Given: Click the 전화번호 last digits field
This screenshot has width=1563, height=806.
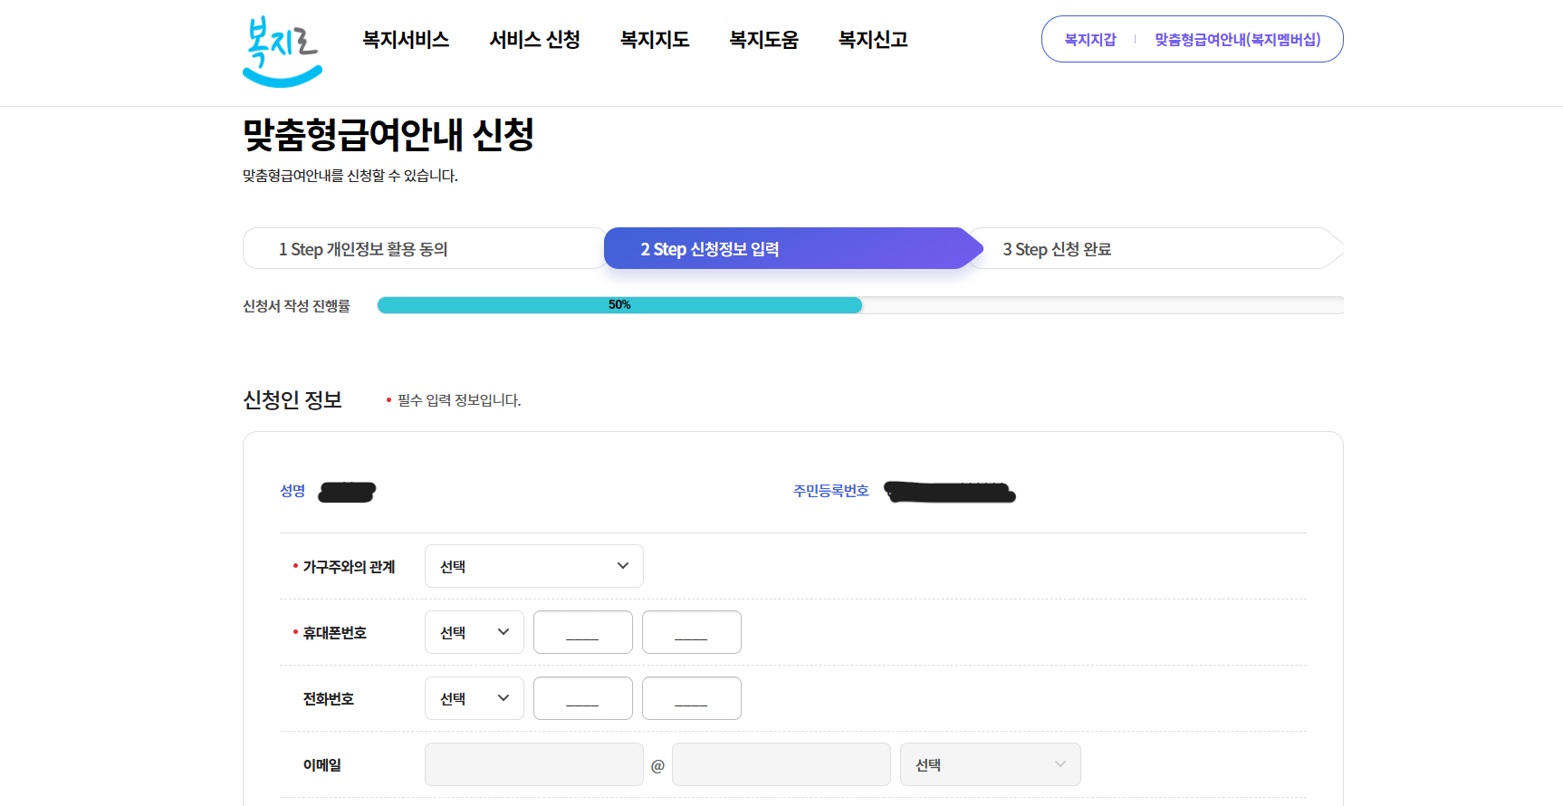Looking at the screenshot, I should [x=692, y=698].
